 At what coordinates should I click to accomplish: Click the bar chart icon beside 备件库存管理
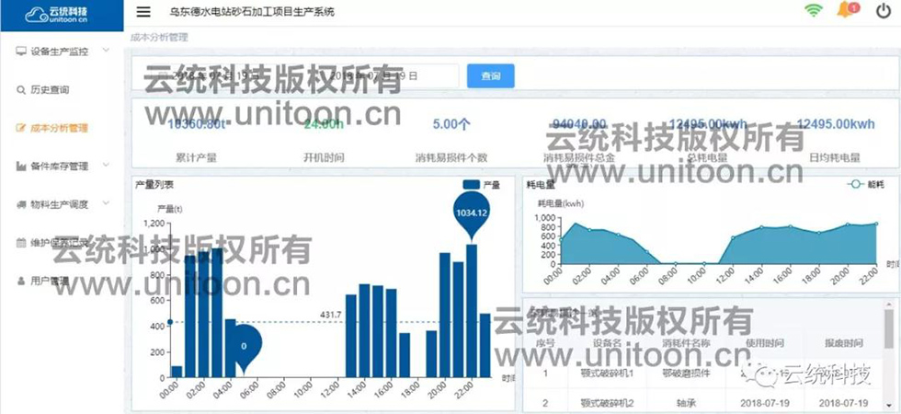pyautogui.click(x=21, y=167)
